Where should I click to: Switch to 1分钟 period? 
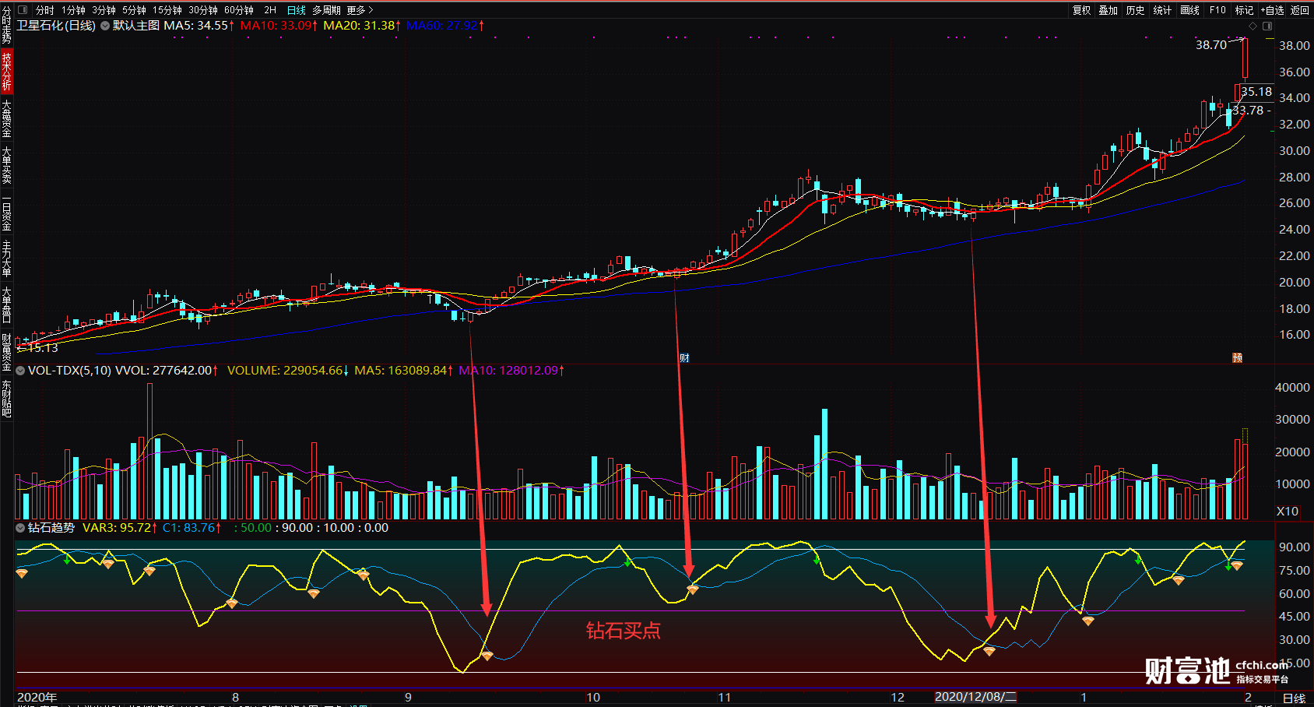click(74, 10)
